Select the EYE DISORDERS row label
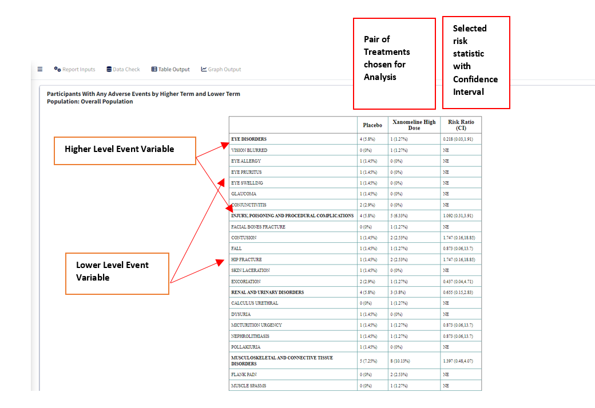 point(249,139)
